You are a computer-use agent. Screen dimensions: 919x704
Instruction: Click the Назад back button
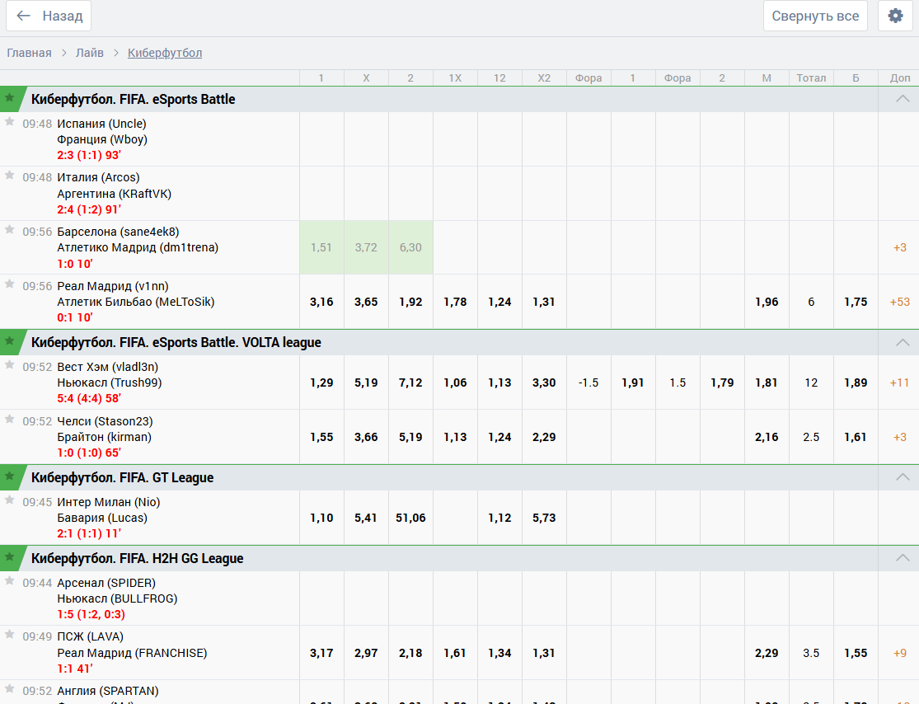49,16
